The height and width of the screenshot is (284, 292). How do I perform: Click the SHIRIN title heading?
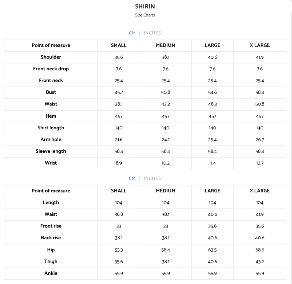point(145,7)
